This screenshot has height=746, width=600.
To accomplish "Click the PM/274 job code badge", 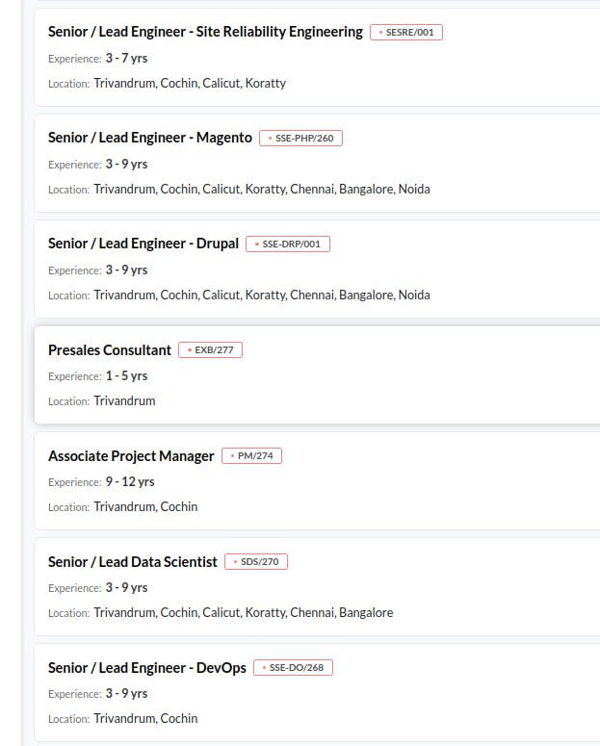I will pyautogui.click(x=252, y=456).
